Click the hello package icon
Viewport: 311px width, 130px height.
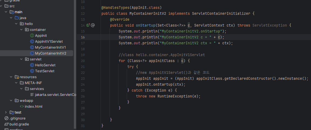pos(22,24)
